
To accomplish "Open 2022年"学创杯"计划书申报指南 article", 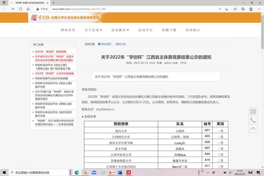I will (55, 73).
